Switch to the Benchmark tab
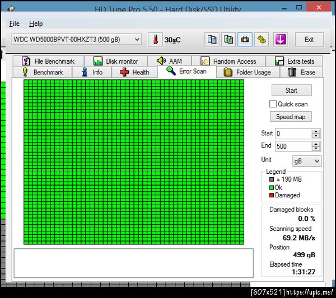 pyautogui.click(x=43, y=72)
